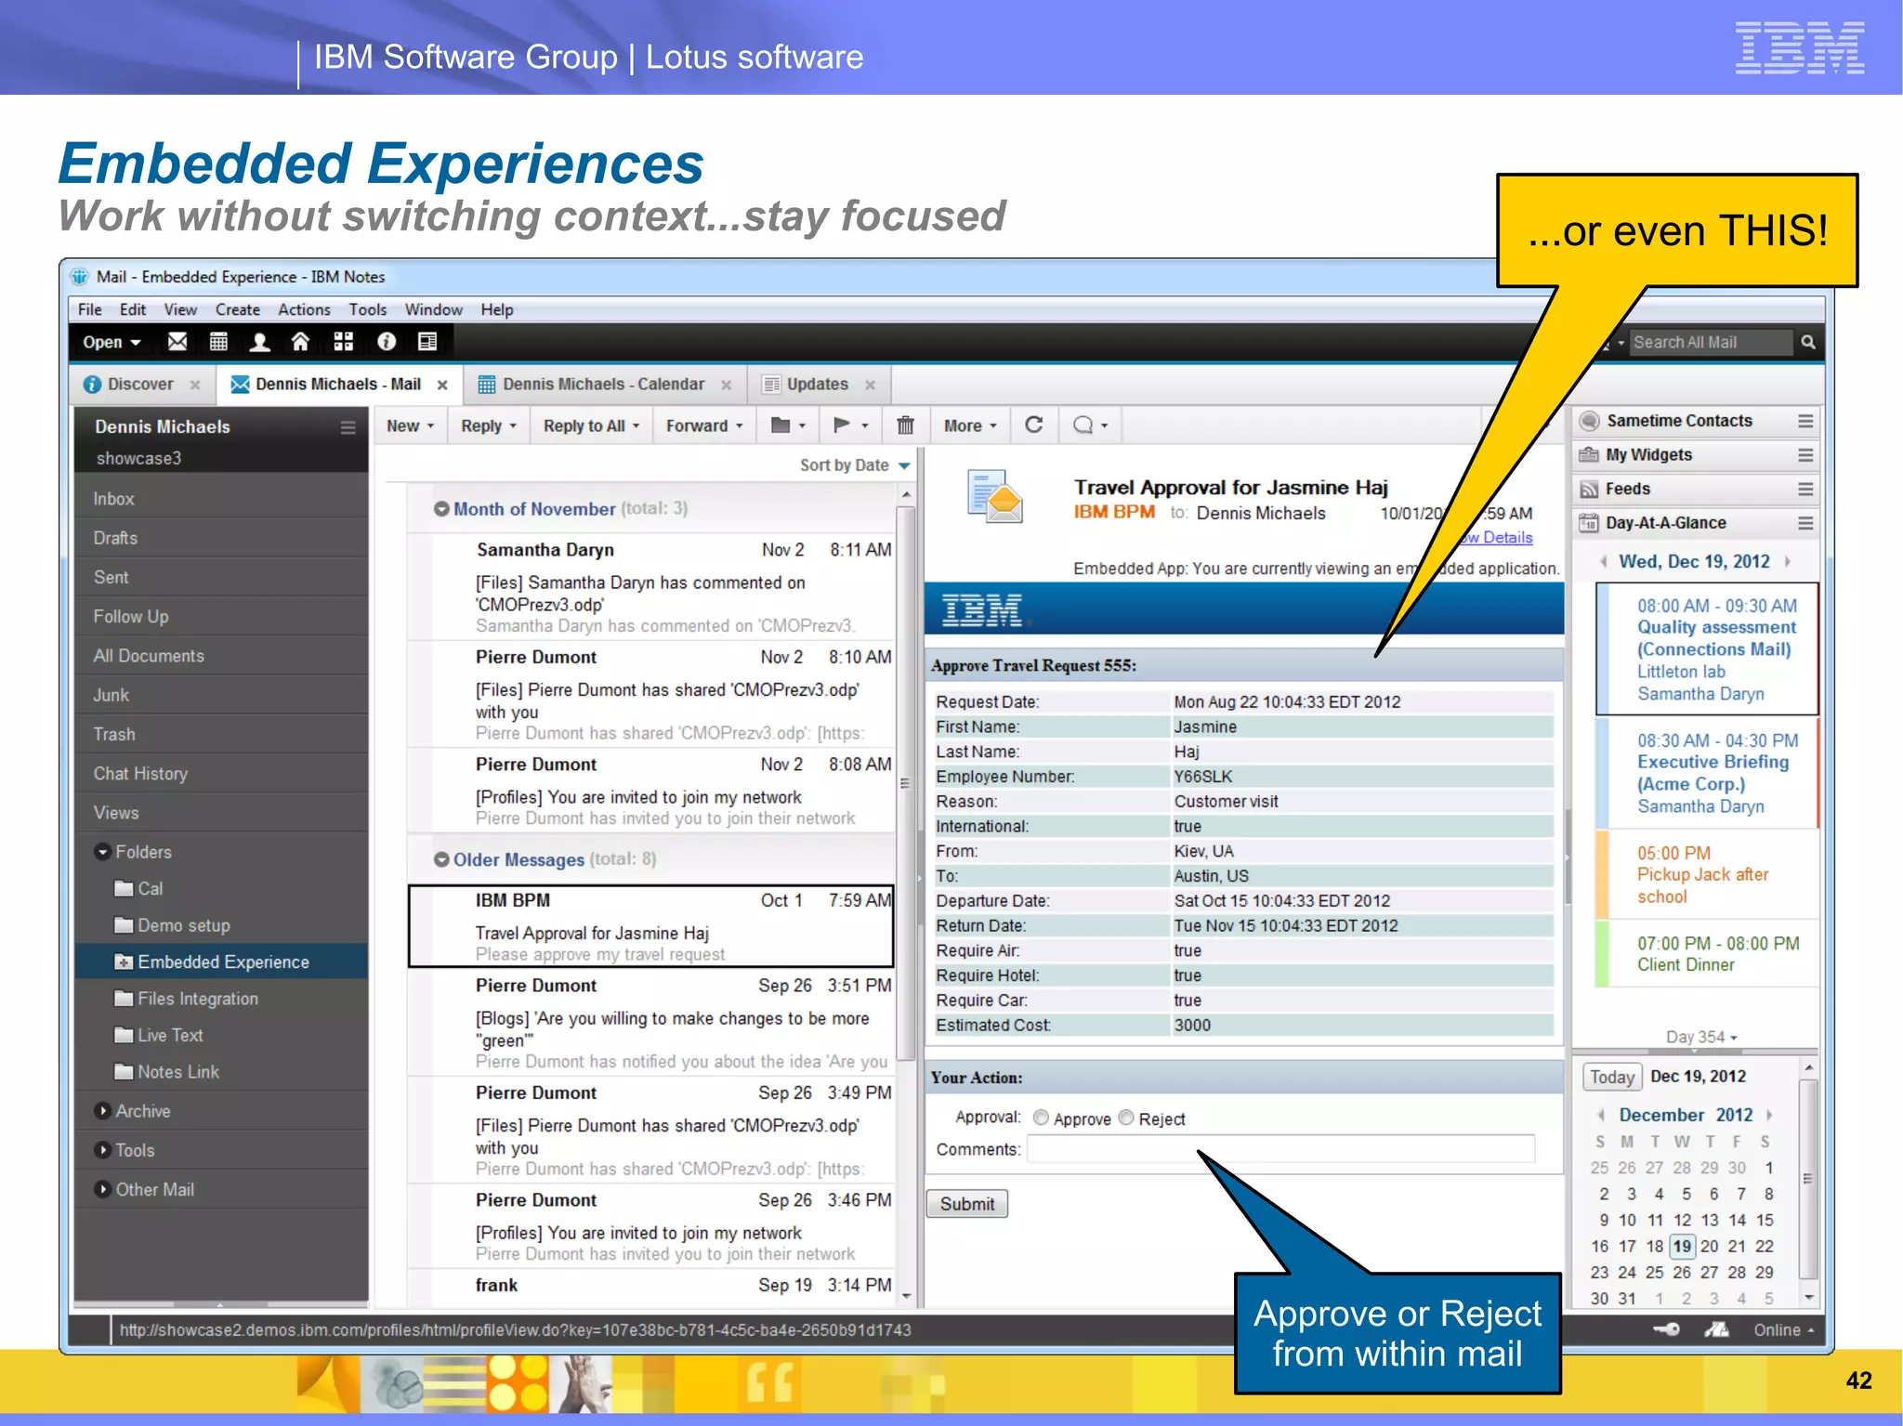Go to the next month arrow after 2012
Screen dimensions: 1903x1426
coord(1769,1115)
